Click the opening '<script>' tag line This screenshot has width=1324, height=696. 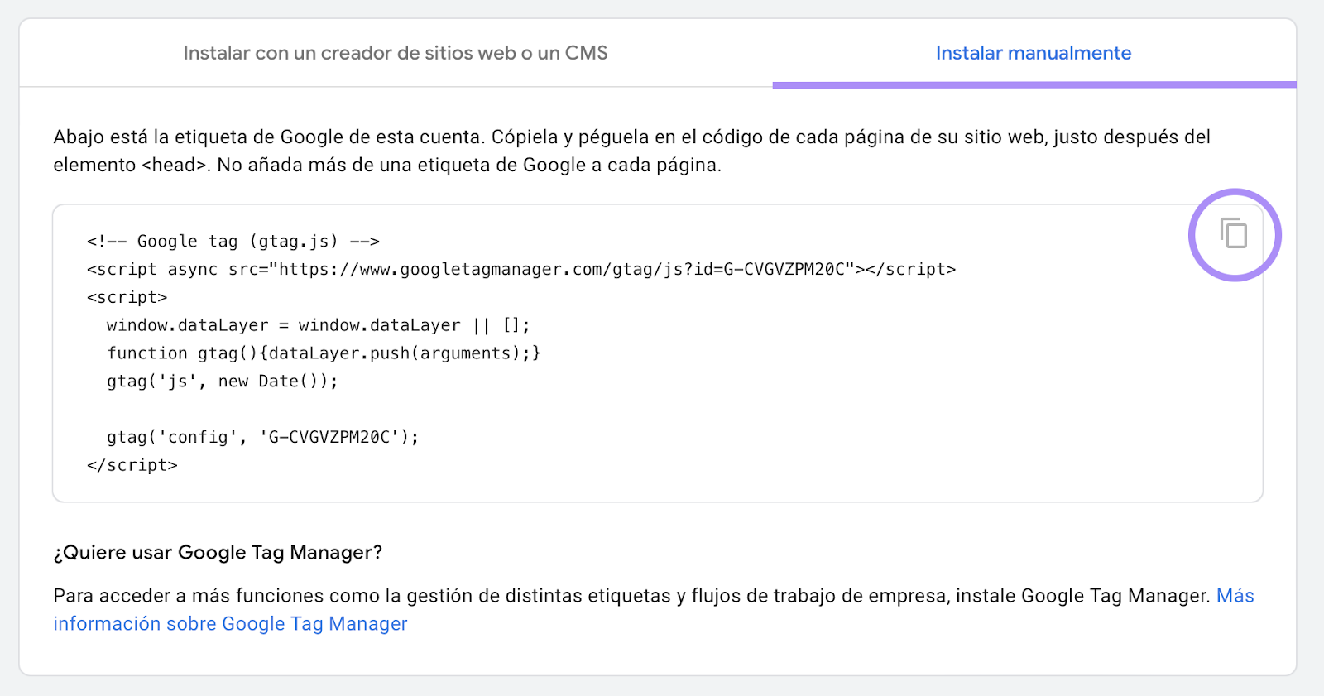point(127,297)
